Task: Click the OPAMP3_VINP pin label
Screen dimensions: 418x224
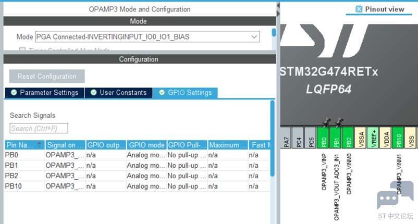Action: pos(324,172)
